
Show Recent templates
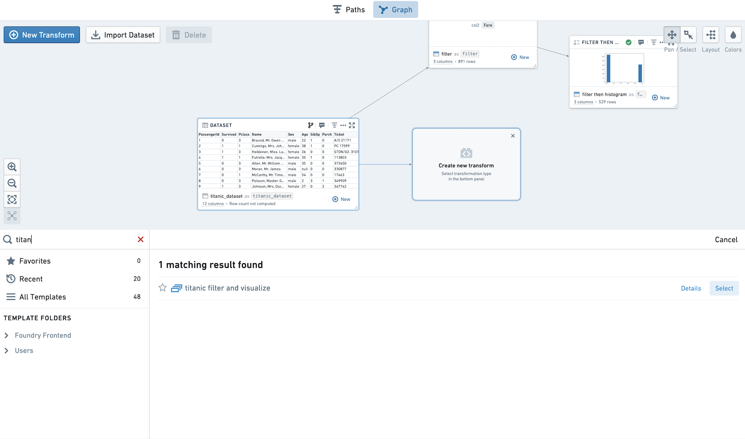click(x=75, y=279)
